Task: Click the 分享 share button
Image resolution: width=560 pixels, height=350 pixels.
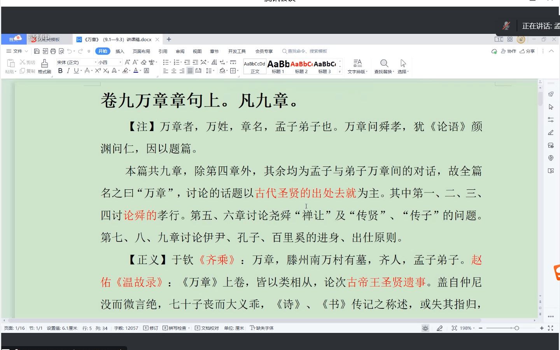Action: click(527, 51)
